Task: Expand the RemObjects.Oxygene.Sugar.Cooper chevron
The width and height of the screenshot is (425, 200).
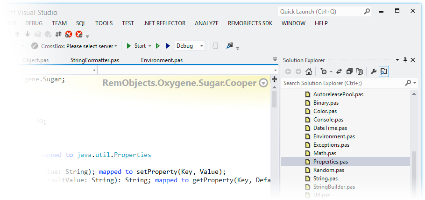Action: [x=263, y=83]
